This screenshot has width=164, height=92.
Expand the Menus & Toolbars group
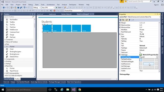(x=5, y=42)
